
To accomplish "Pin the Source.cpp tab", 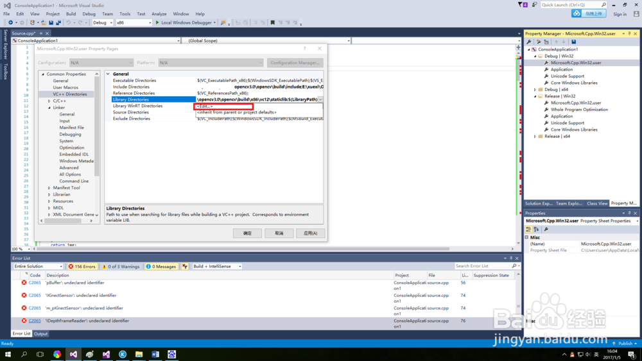I will tap(41, 33).
